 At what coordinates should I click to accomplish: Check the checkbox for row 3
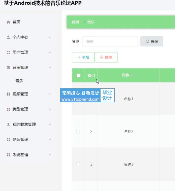pyautogui.click(x=78, y=164)
